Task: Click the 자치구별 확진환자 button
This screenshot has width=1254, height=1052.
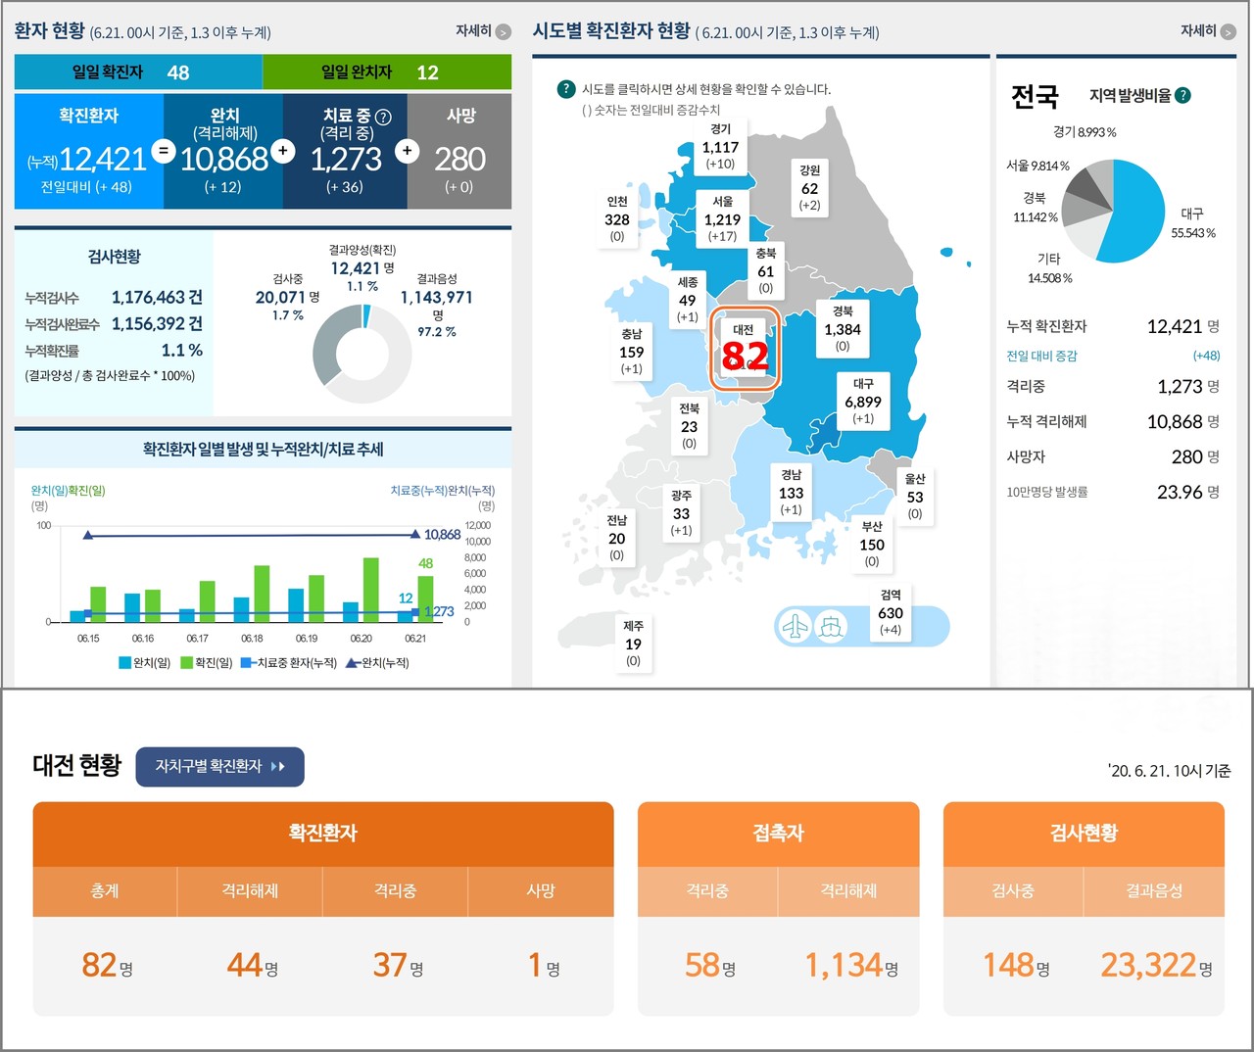Action: (219, 766)
